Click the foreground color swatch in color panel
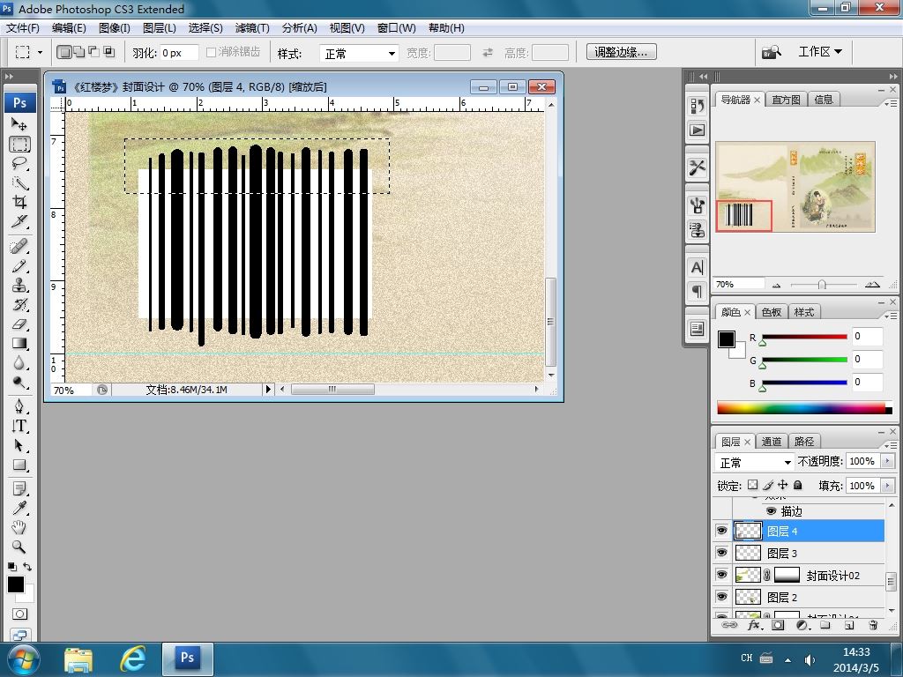The width and height of the screenshot is (903, 677). tap(726, 339)
